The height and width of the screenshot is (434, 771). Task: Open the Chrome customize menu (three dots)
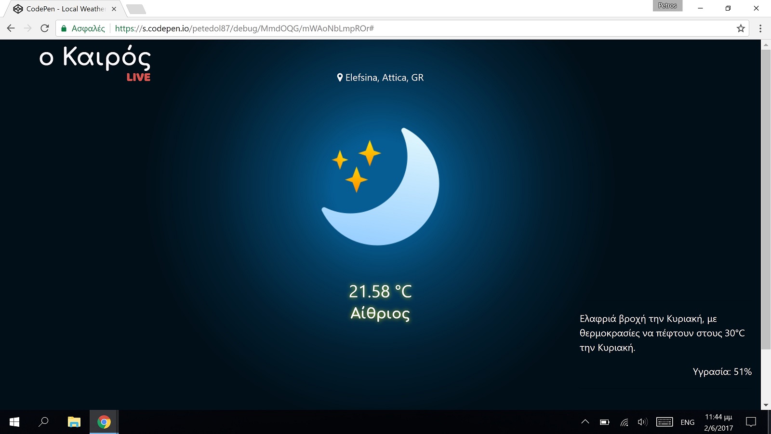[759, 28]
